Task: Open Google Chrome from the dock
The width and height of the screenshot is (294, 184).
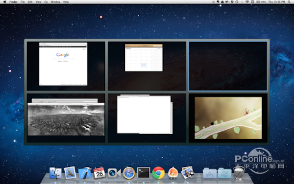Action: (158, 173)
